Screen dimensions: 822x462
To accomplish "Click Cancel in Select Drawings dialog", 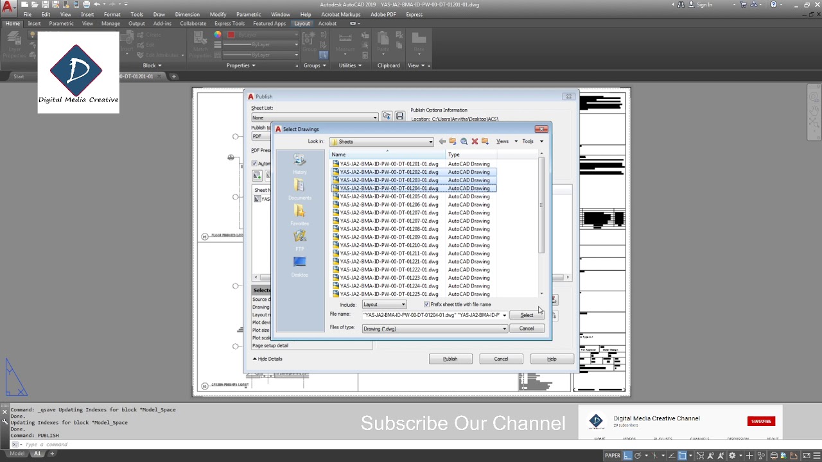I will click(527, 329).
